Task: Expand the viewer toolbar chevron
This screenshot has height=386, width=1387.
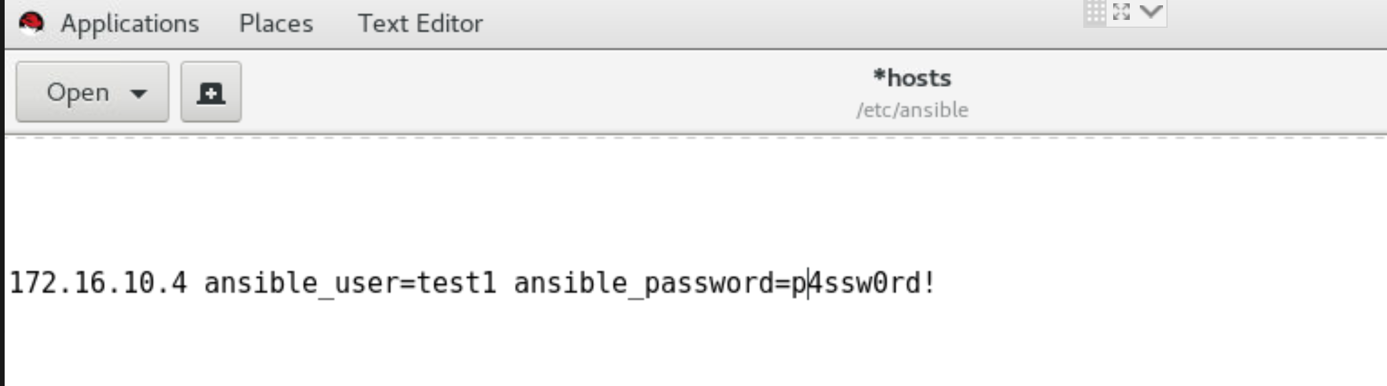Action: [1150, 11]
